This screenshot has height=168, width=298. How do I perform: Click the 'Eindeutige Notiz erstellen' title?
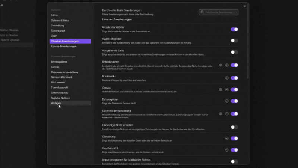pos(118,125)
